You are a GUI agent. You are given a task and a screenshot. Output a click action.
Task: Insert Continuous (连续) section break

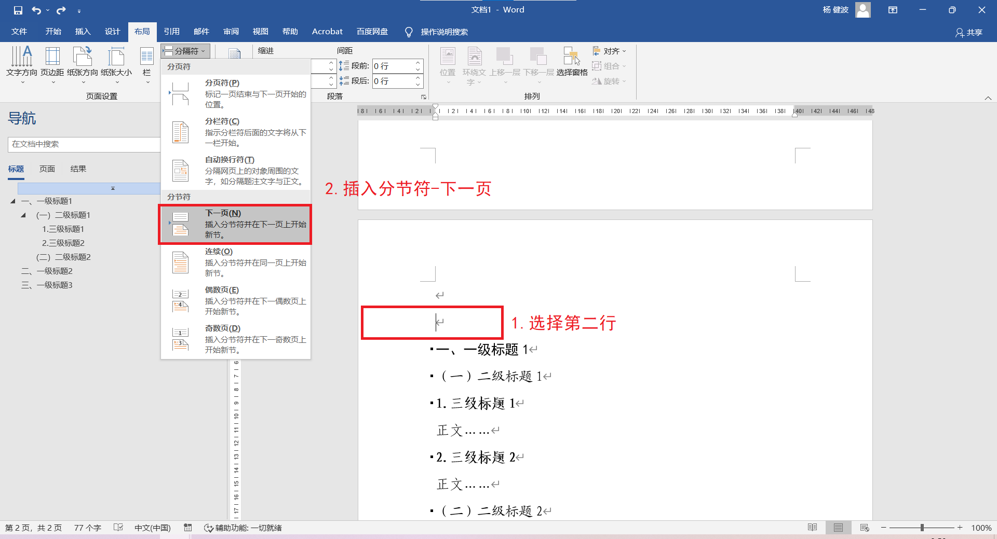pos(236,262)
